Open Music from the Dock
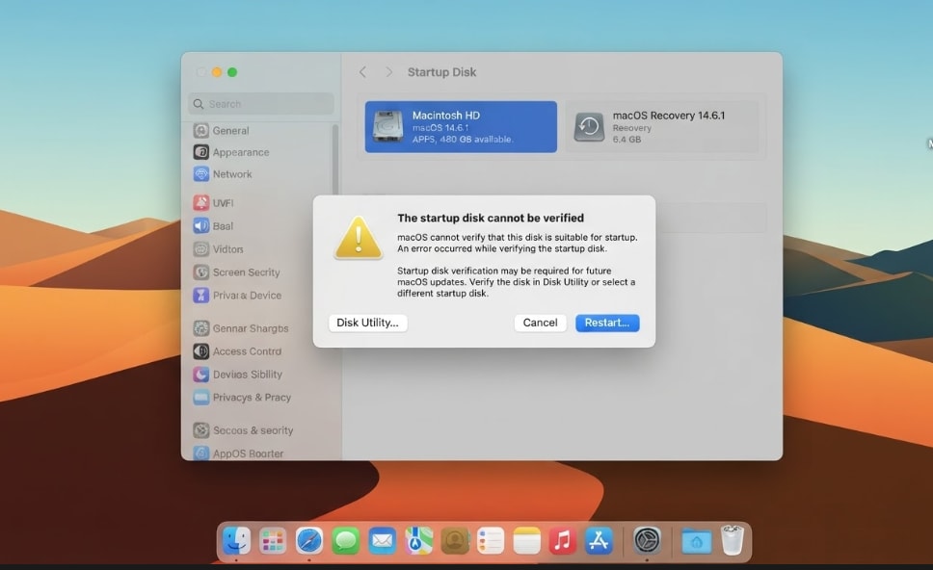The height and width of the screenshot is (570, 933). coord(562,541)
